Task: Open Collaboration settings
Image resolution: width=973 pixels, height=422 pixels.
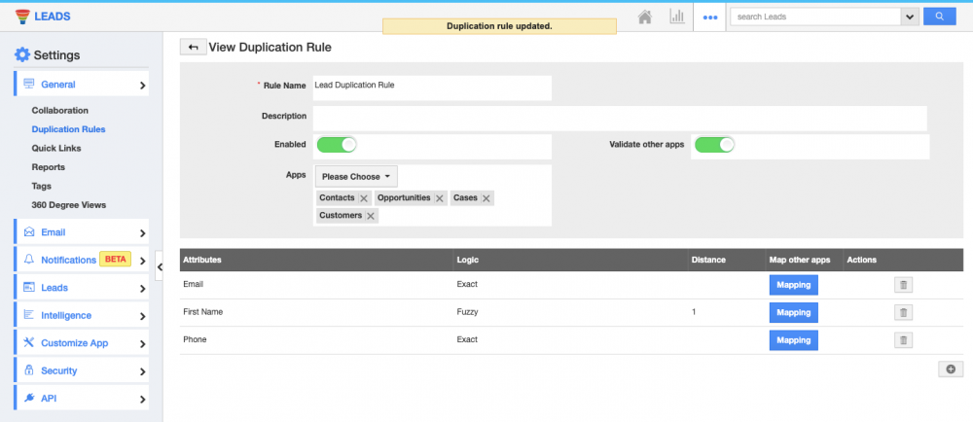Action: (x=59, y=111)
